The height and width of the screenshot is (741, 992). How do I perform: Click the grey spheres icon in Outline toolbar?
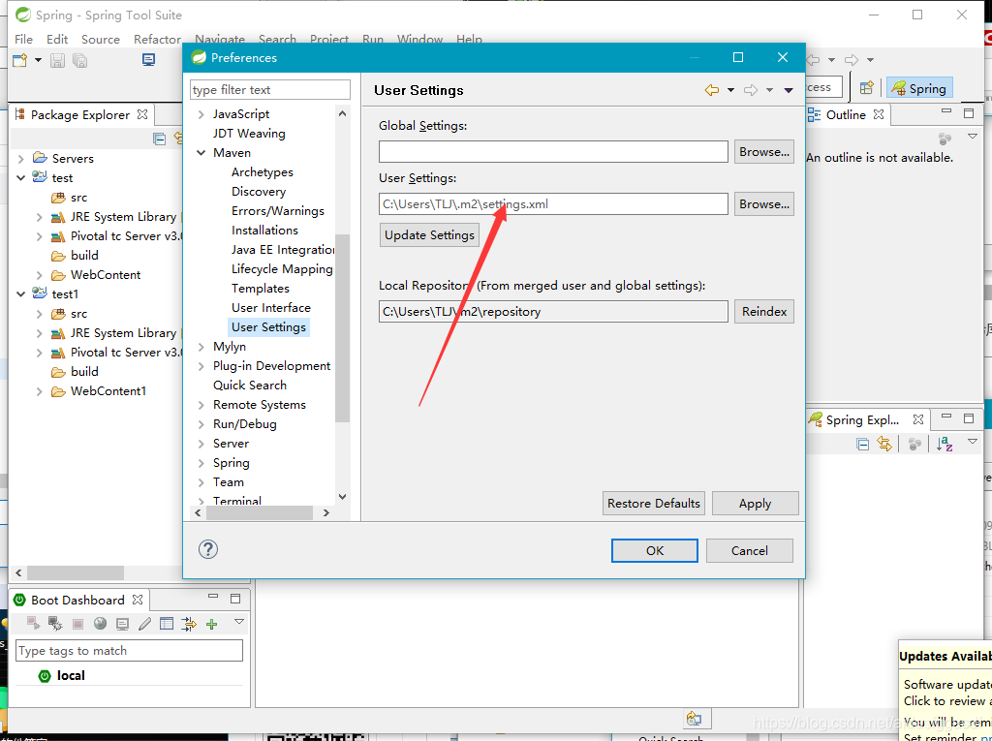[x=945, y=139]
